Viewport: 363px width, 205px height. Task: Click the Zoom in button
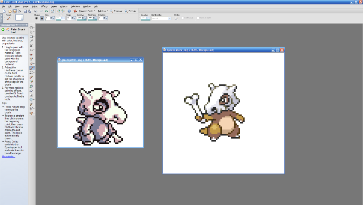130,11
